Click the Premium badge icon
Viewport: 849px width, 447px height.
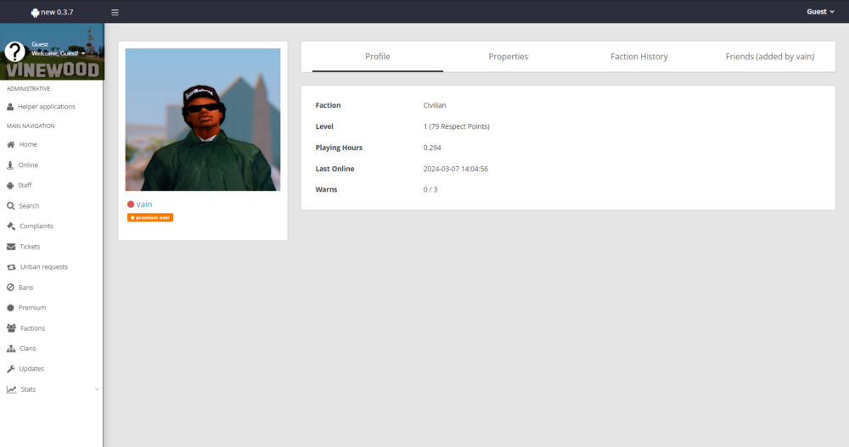tap(10, 307)
